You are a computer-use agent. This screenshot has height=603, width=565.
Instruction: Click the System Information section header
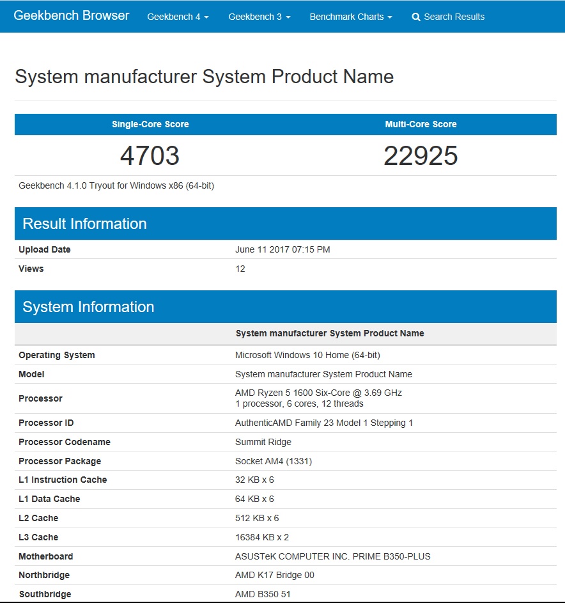click(x=286, y=306)
